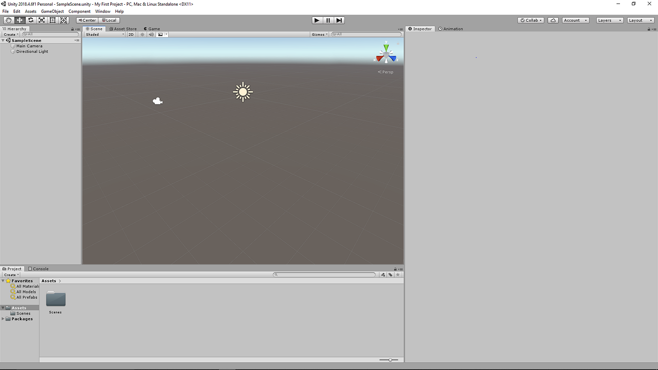Expand the Packages item in Project panel

[3, 319]
